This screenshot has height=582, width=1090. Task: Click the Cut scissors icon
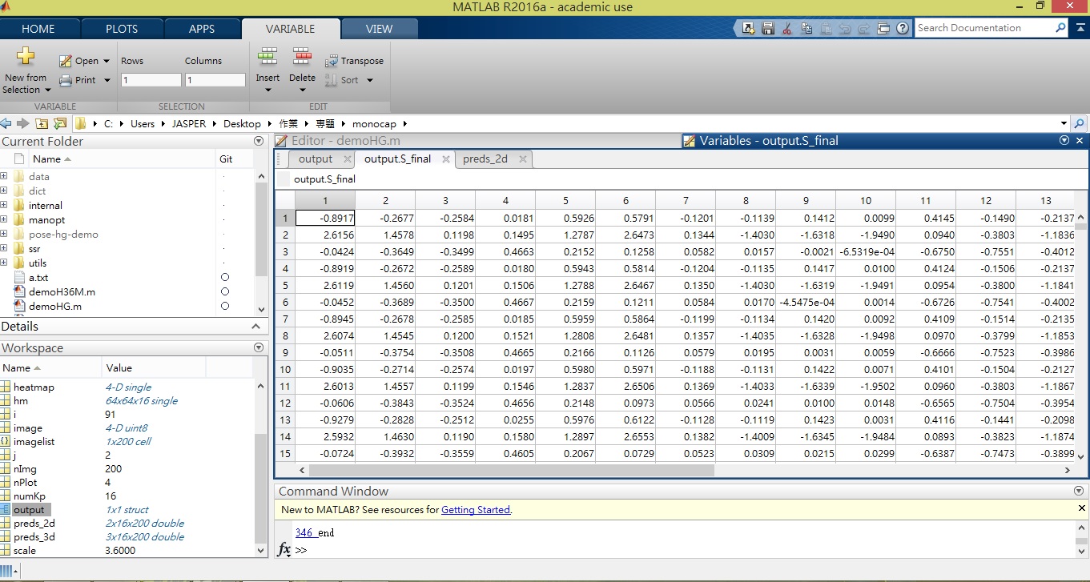(x=786, y=28)
